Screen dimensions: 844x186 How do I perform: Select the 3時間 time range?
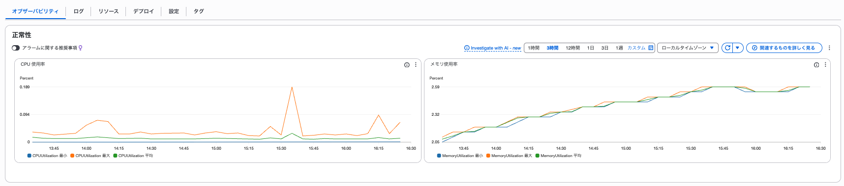552,48
